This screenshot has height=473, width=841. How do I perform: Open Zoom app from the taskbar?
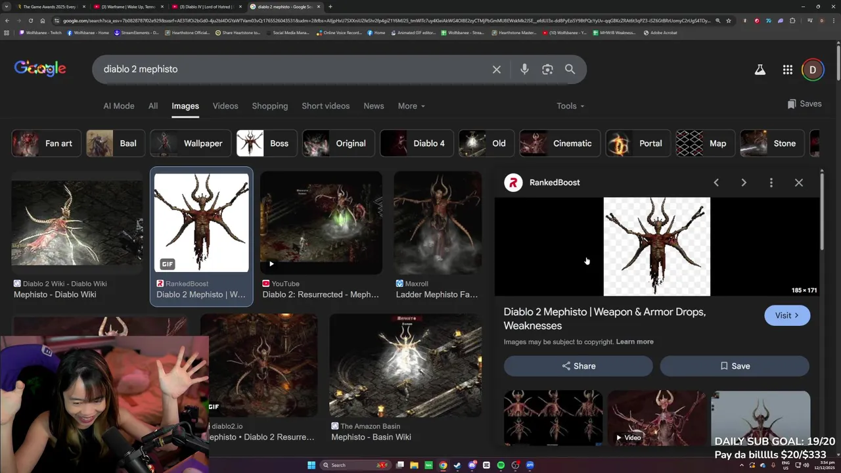(530, 465)
